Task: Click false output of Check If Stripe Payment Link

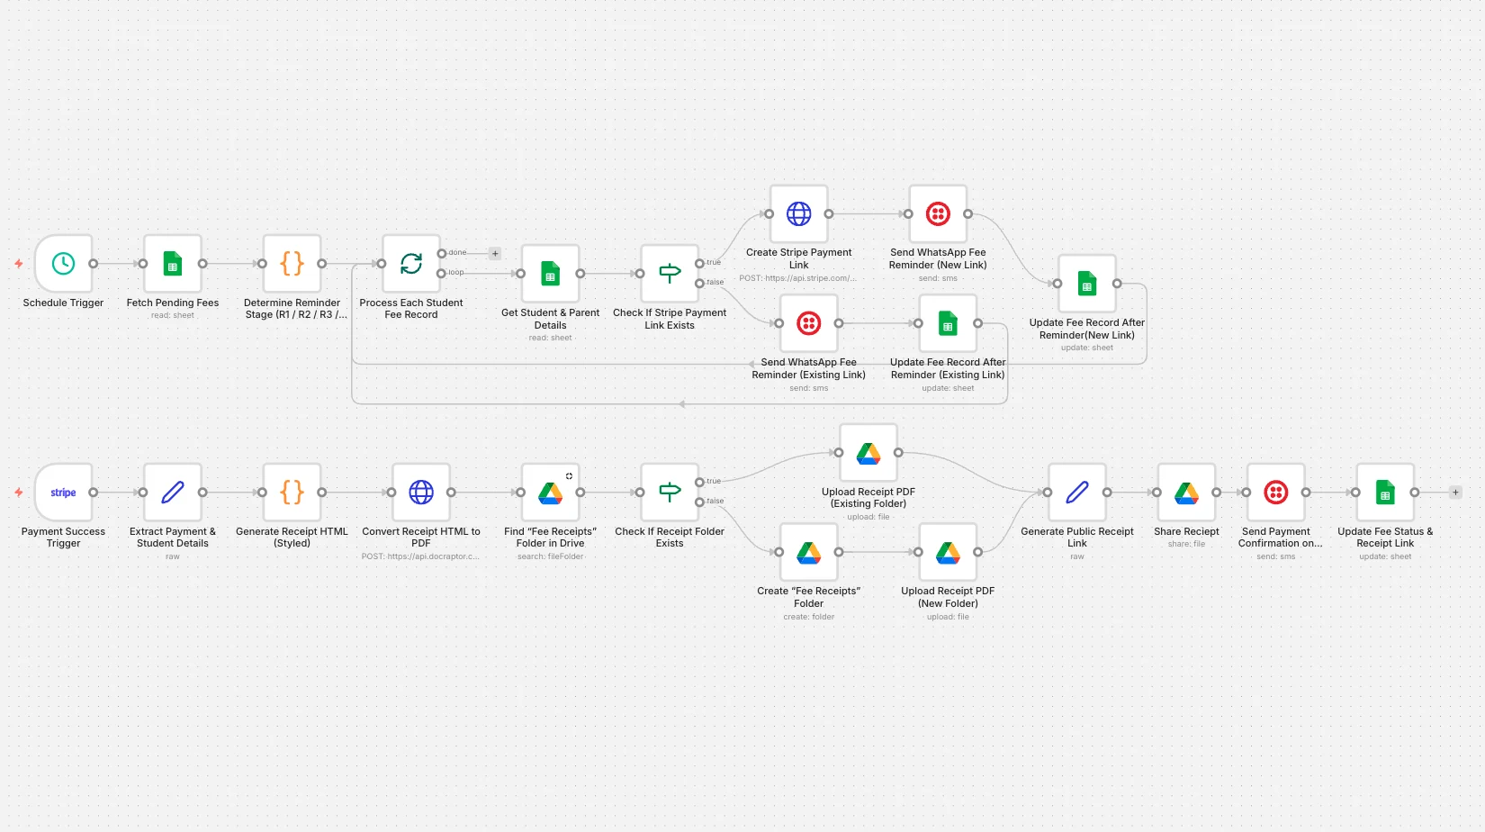Action: point(700,284)
